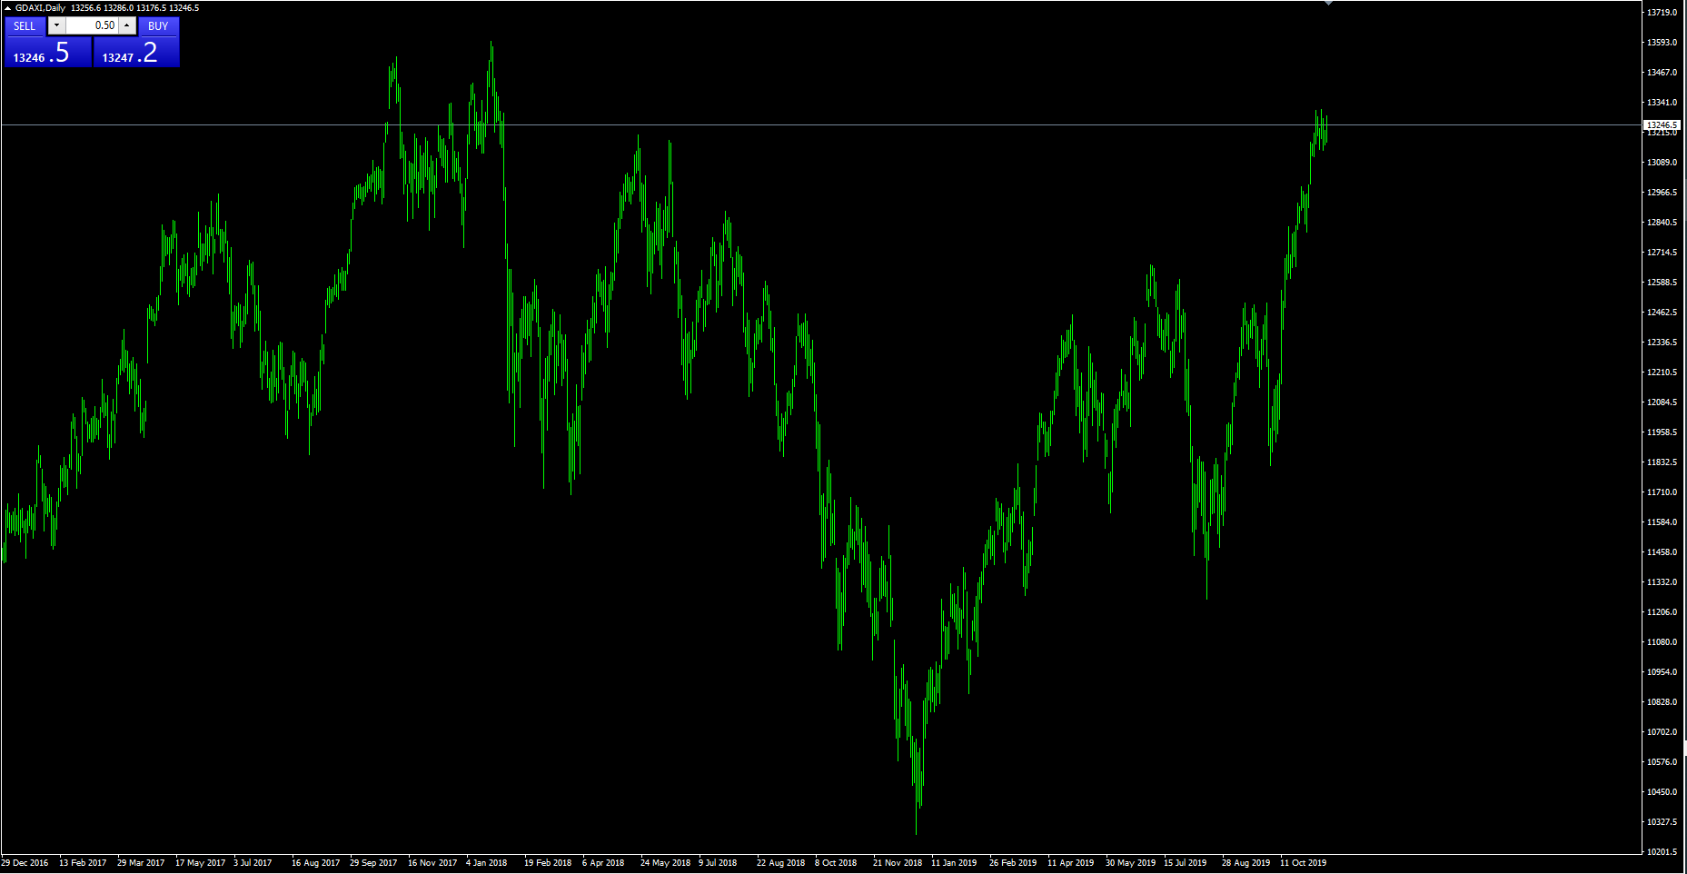The height and width of the screenshot is (874, 1687).
Task: Increase trade volume with up arrow
Action: tap(127, 26)
